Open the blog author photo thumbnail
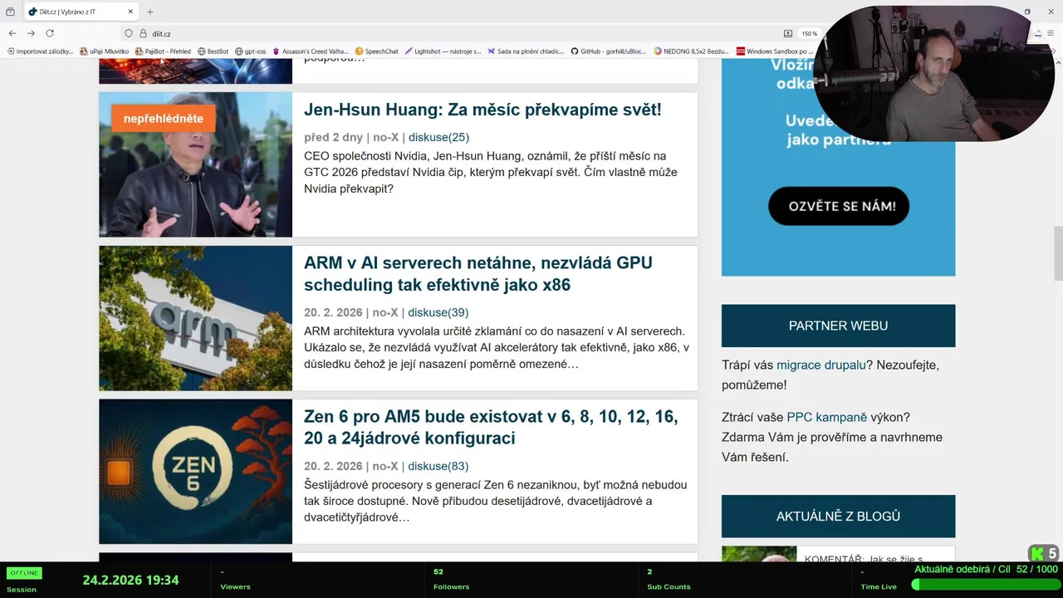 click(x=758, y=554)
